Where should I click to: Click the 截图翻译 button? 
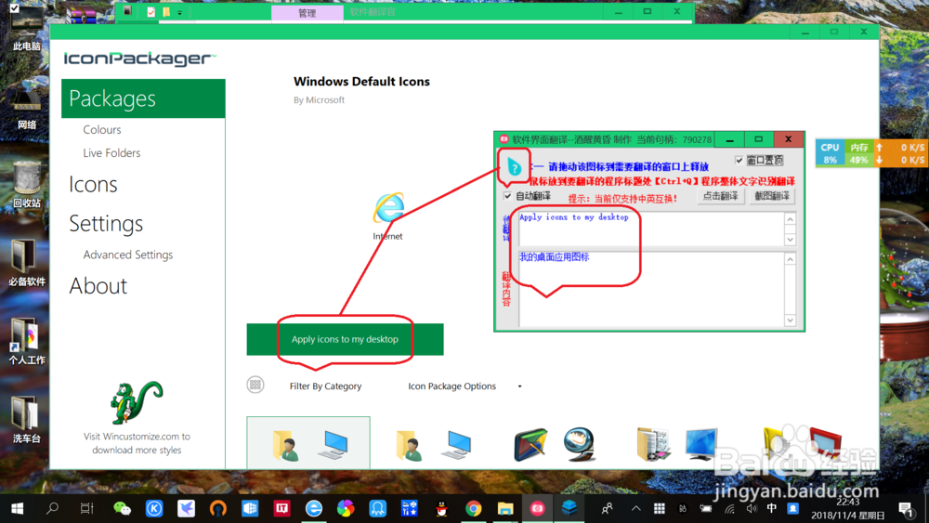pos(771,196)
